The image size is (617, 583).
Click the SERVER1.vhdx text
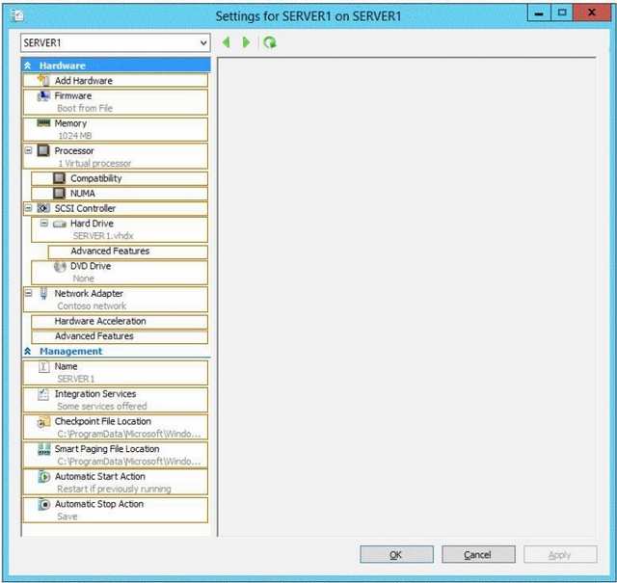103,236
